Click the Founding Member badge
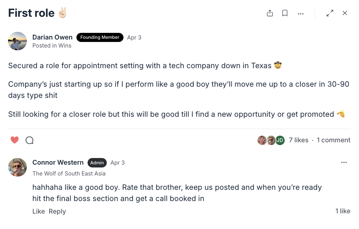This screenshot has width=359, height=229. pos(100,37)
